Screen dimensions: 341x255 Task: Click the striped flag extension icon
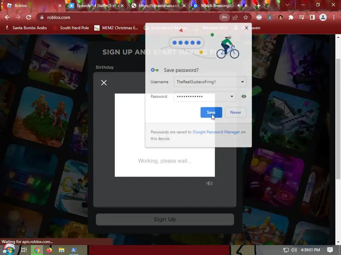coord(259,17)
